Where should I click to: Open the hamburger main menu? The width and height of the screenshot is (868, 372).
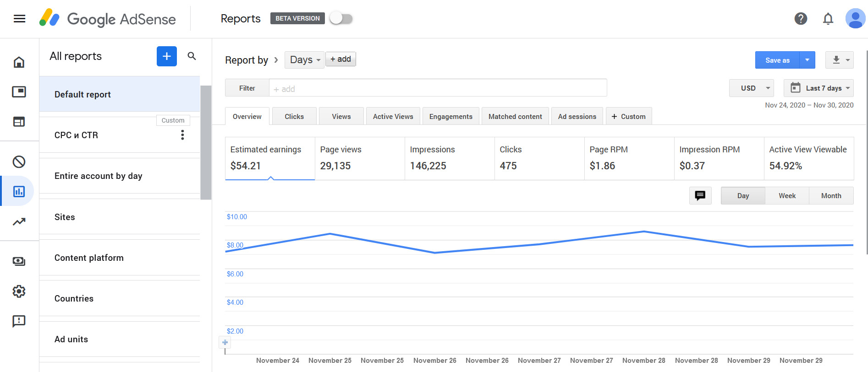pyautogui.click(x=19, y=19)
